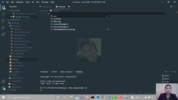Open the Search view in activity bar

(3, 14)
